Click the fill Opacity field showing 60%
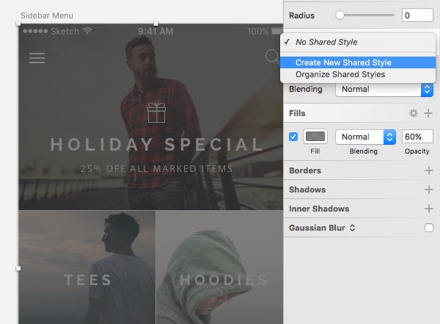The width and height of the screenshot is (440, 324). coord(417,137)
